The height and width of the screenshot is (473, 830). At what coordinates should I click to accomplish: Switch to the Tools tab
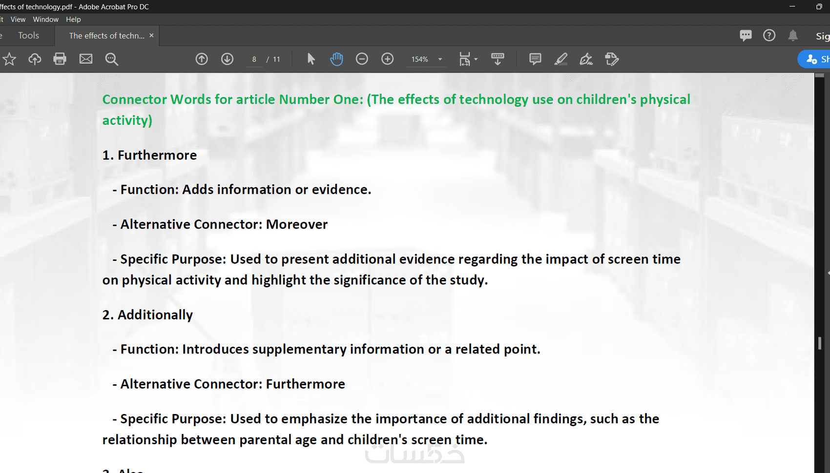[x=28, y=36]
